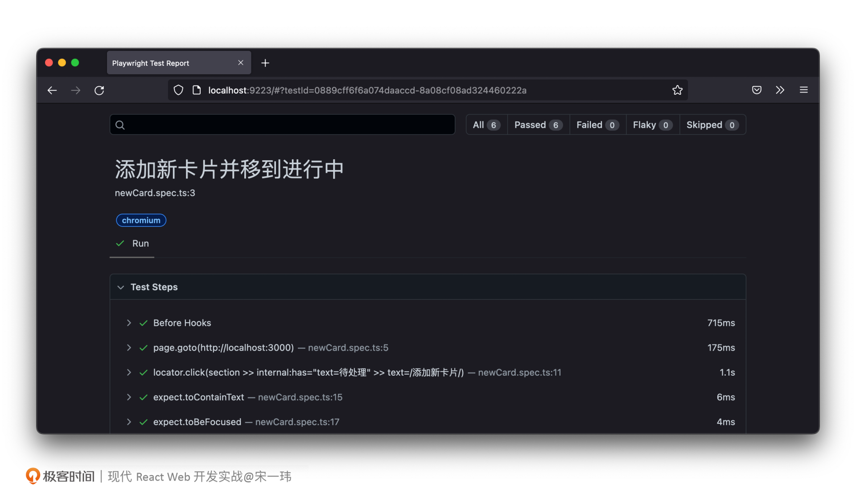The height and width of the screenshot is (502, 856).
Task: Expand the expect.toBeFocused step
Action: [x=129, y=422]
